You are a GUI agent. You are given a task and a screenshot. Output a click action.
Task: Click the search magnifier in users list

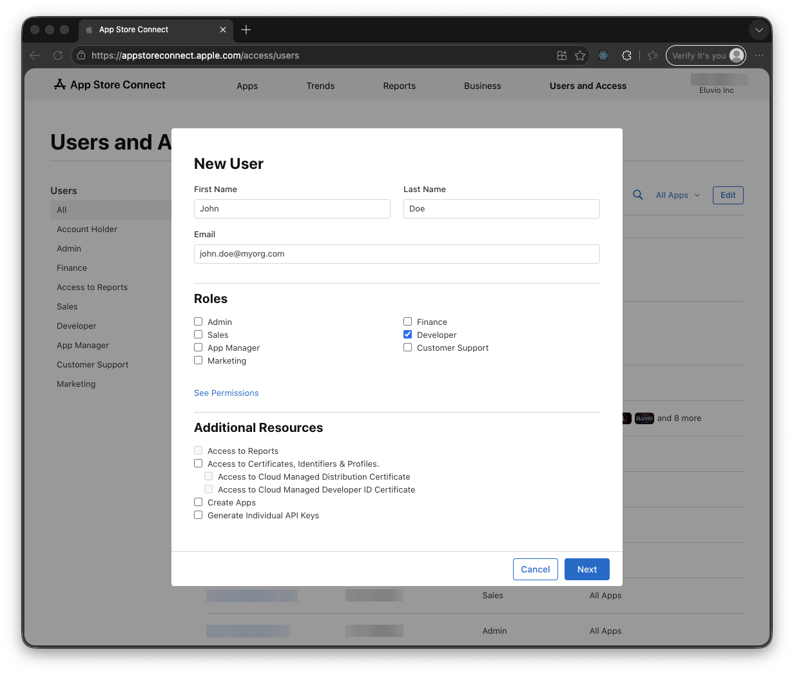pos(638,195)
